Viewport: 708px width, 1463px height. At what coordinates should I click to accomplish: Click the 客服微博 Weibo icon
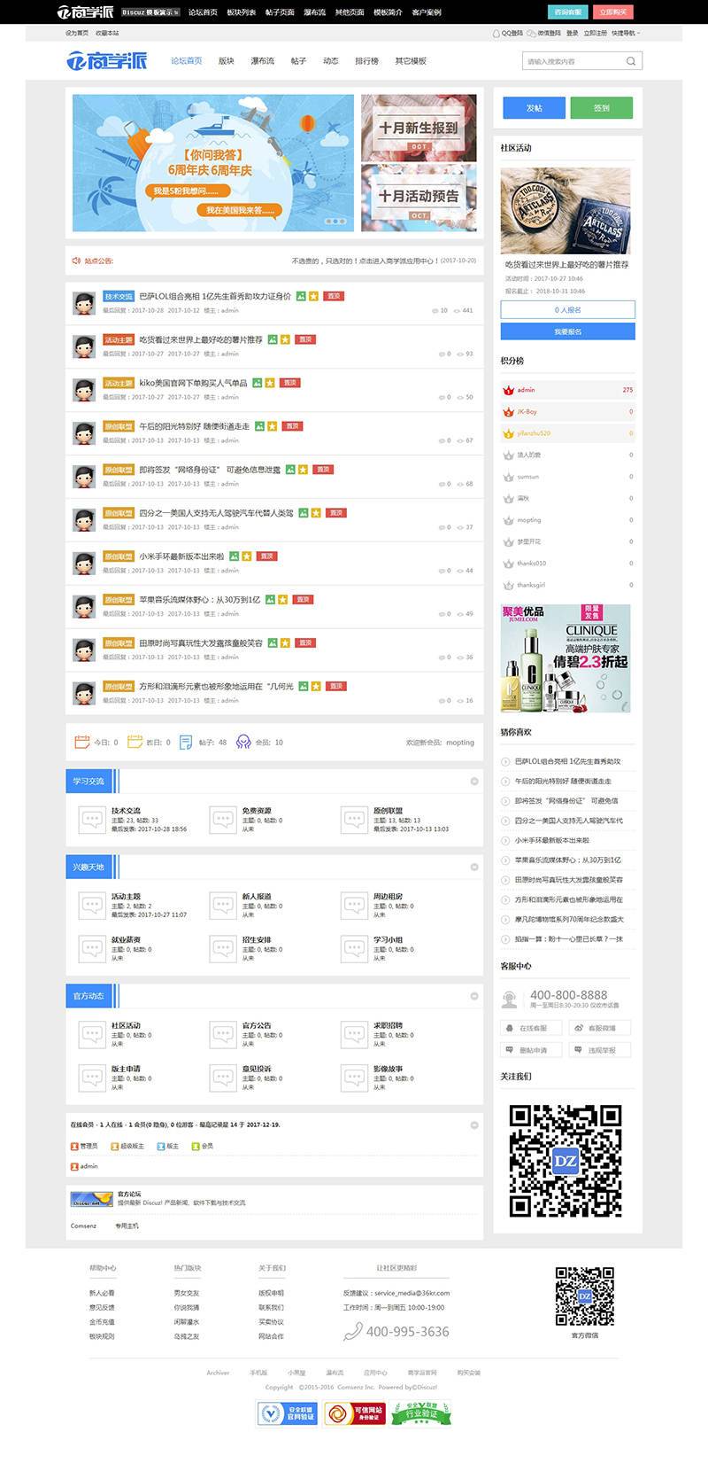tap(578, 1028)
